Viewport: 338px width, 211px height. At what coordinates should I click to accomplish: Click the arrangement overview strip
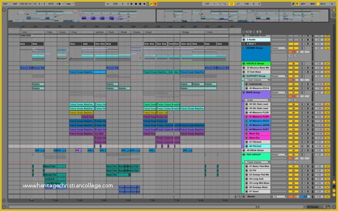[x=168, y=15]
